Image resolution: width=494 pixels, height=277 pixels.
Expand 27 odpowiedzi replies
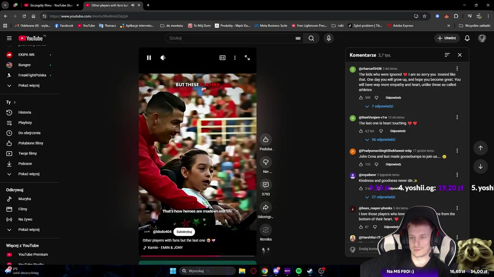380,197
